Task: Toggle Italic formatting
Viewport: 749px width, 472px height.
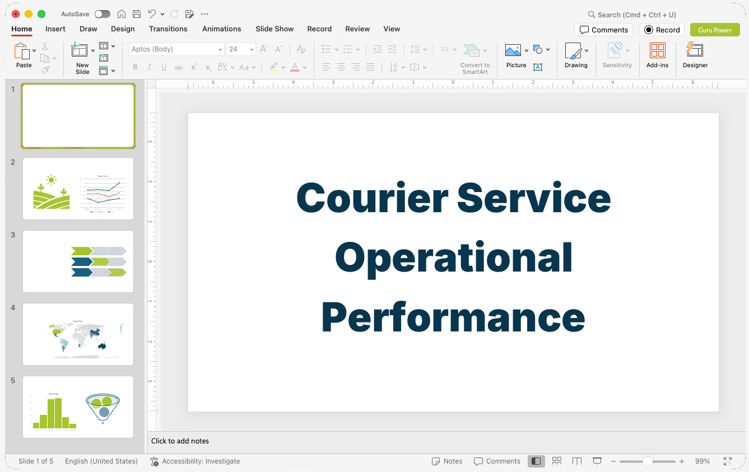Action: click(150, 67)
